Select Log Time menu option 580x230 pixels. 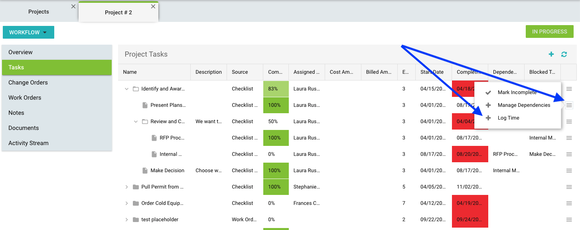[x=508, y=118]
